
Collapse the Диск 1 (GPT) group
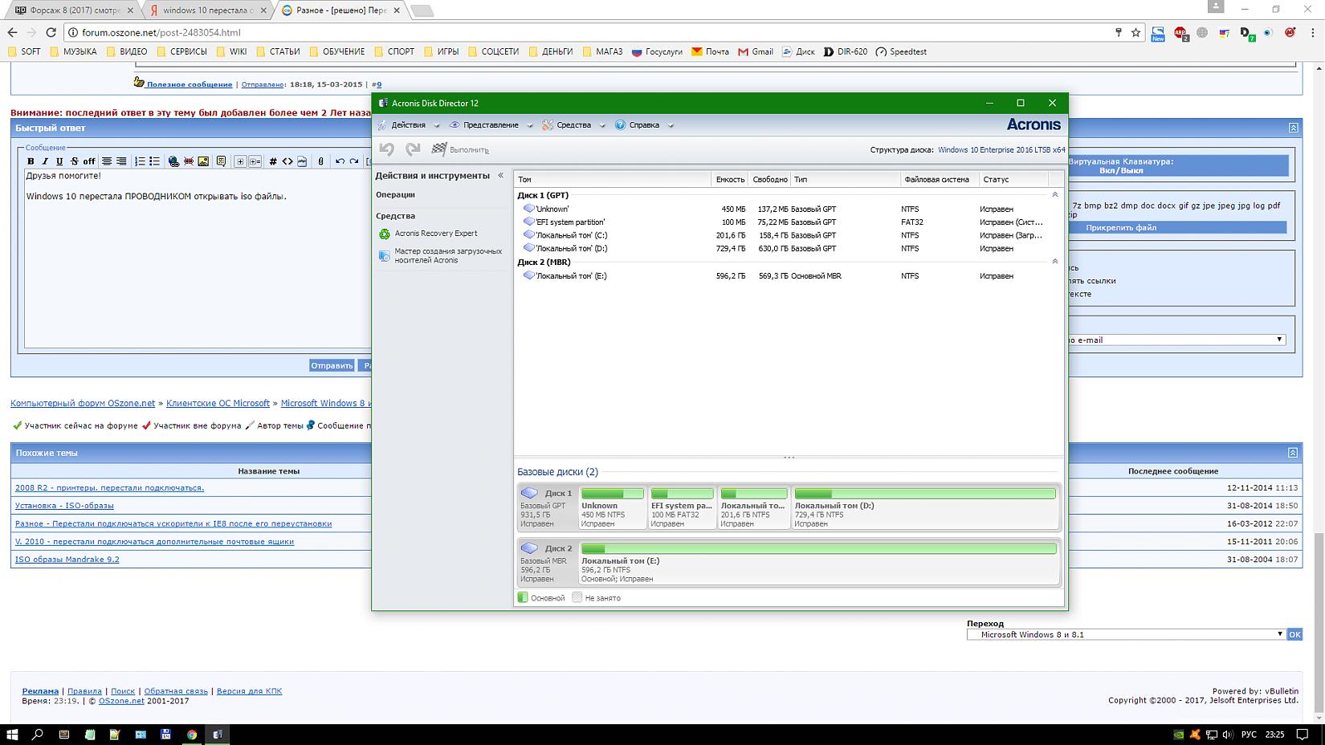tap(1054, 195)
